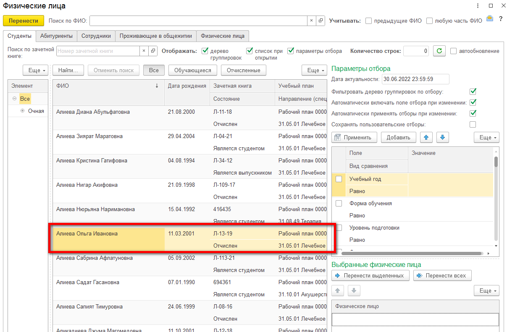Viewport: 507px width, 332px height.
Task: Enable the Учебный год filter row
Action: pyautogui.click(x=339, y=179)
